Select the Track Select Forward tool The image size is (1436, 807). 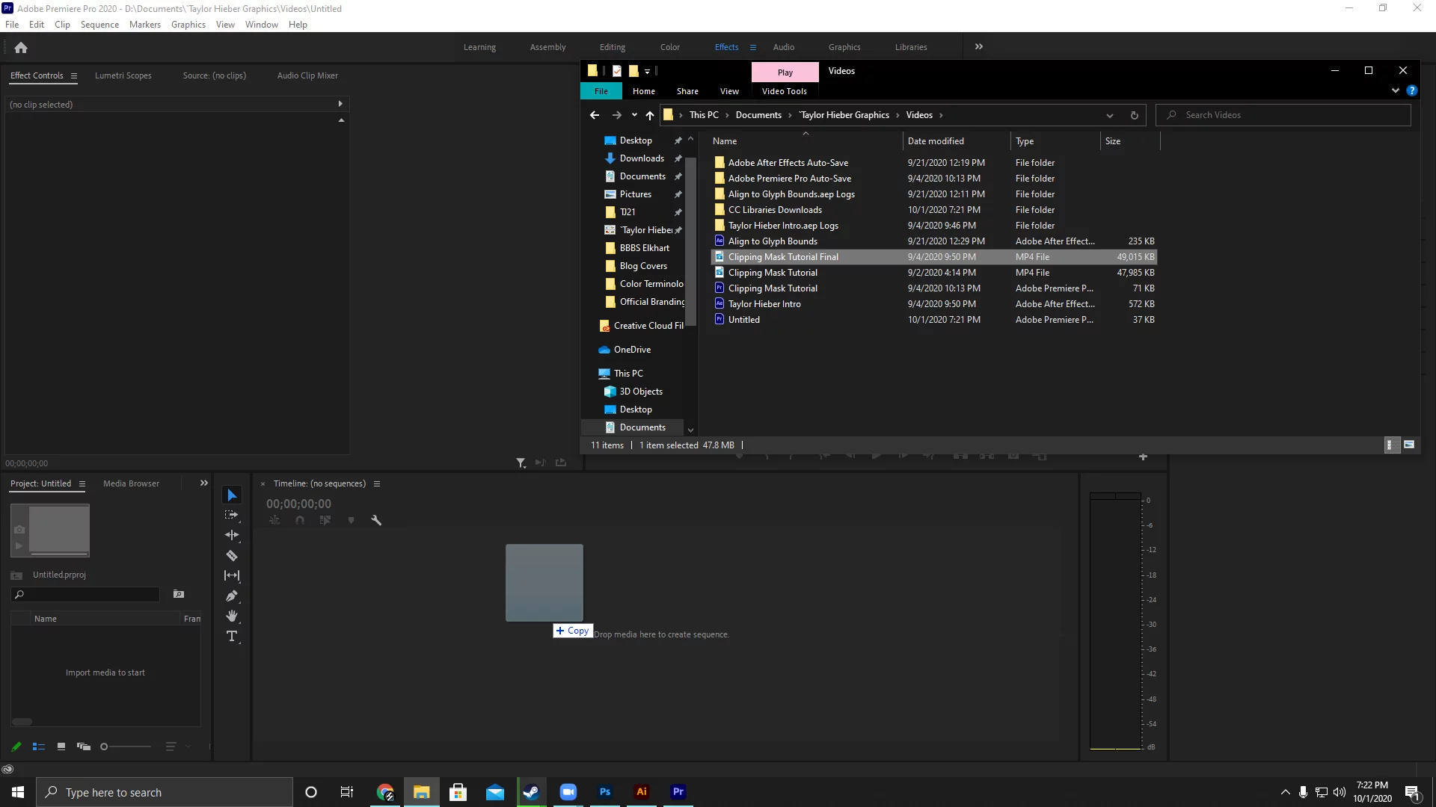232,515
